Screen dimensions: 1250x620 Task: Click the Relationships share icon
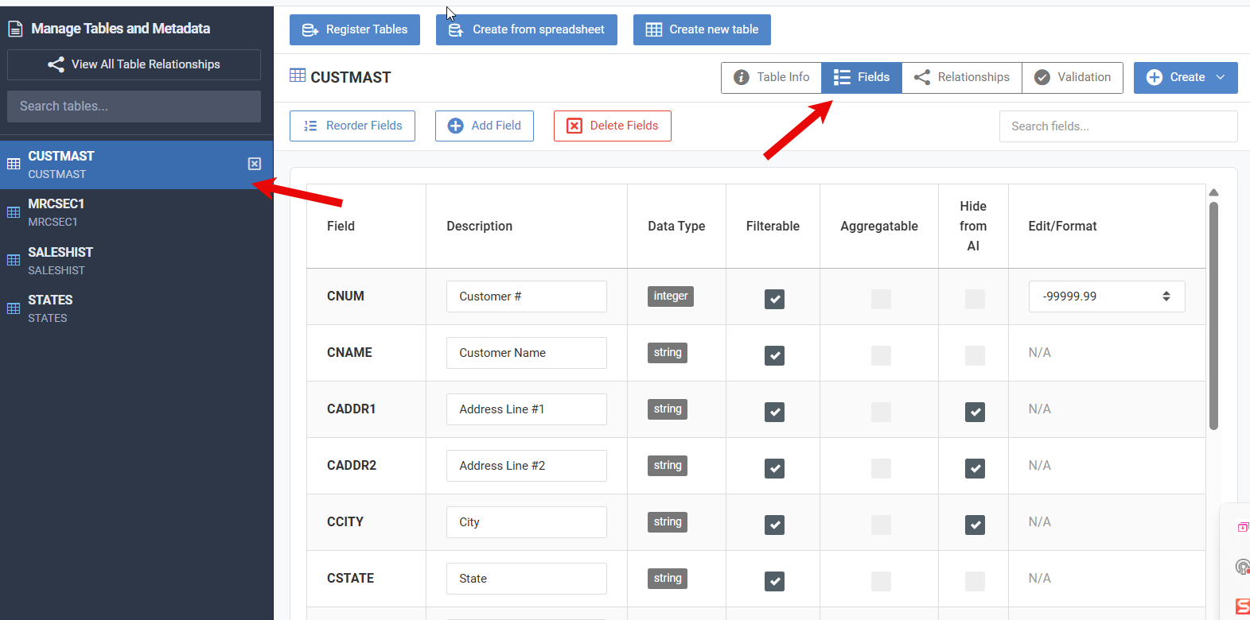922,77
